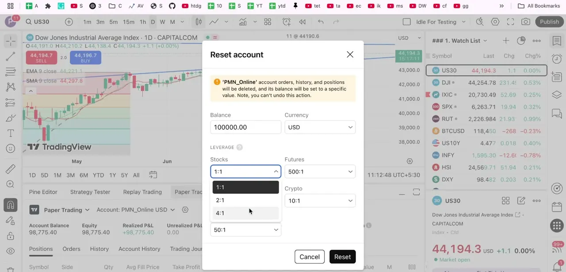The height and width of the screenshot is (272, 566).
Task: Select the 1h timeframe
Action: (x=143, y=22)
